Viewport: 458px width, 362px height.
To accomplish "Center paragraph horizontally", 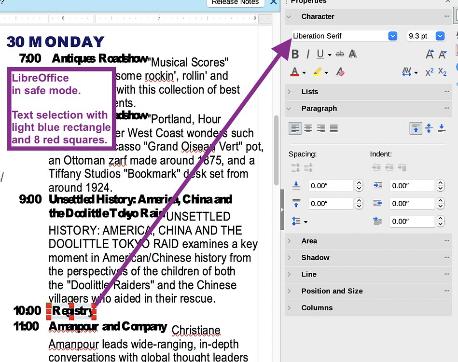I will coord(308,128).
